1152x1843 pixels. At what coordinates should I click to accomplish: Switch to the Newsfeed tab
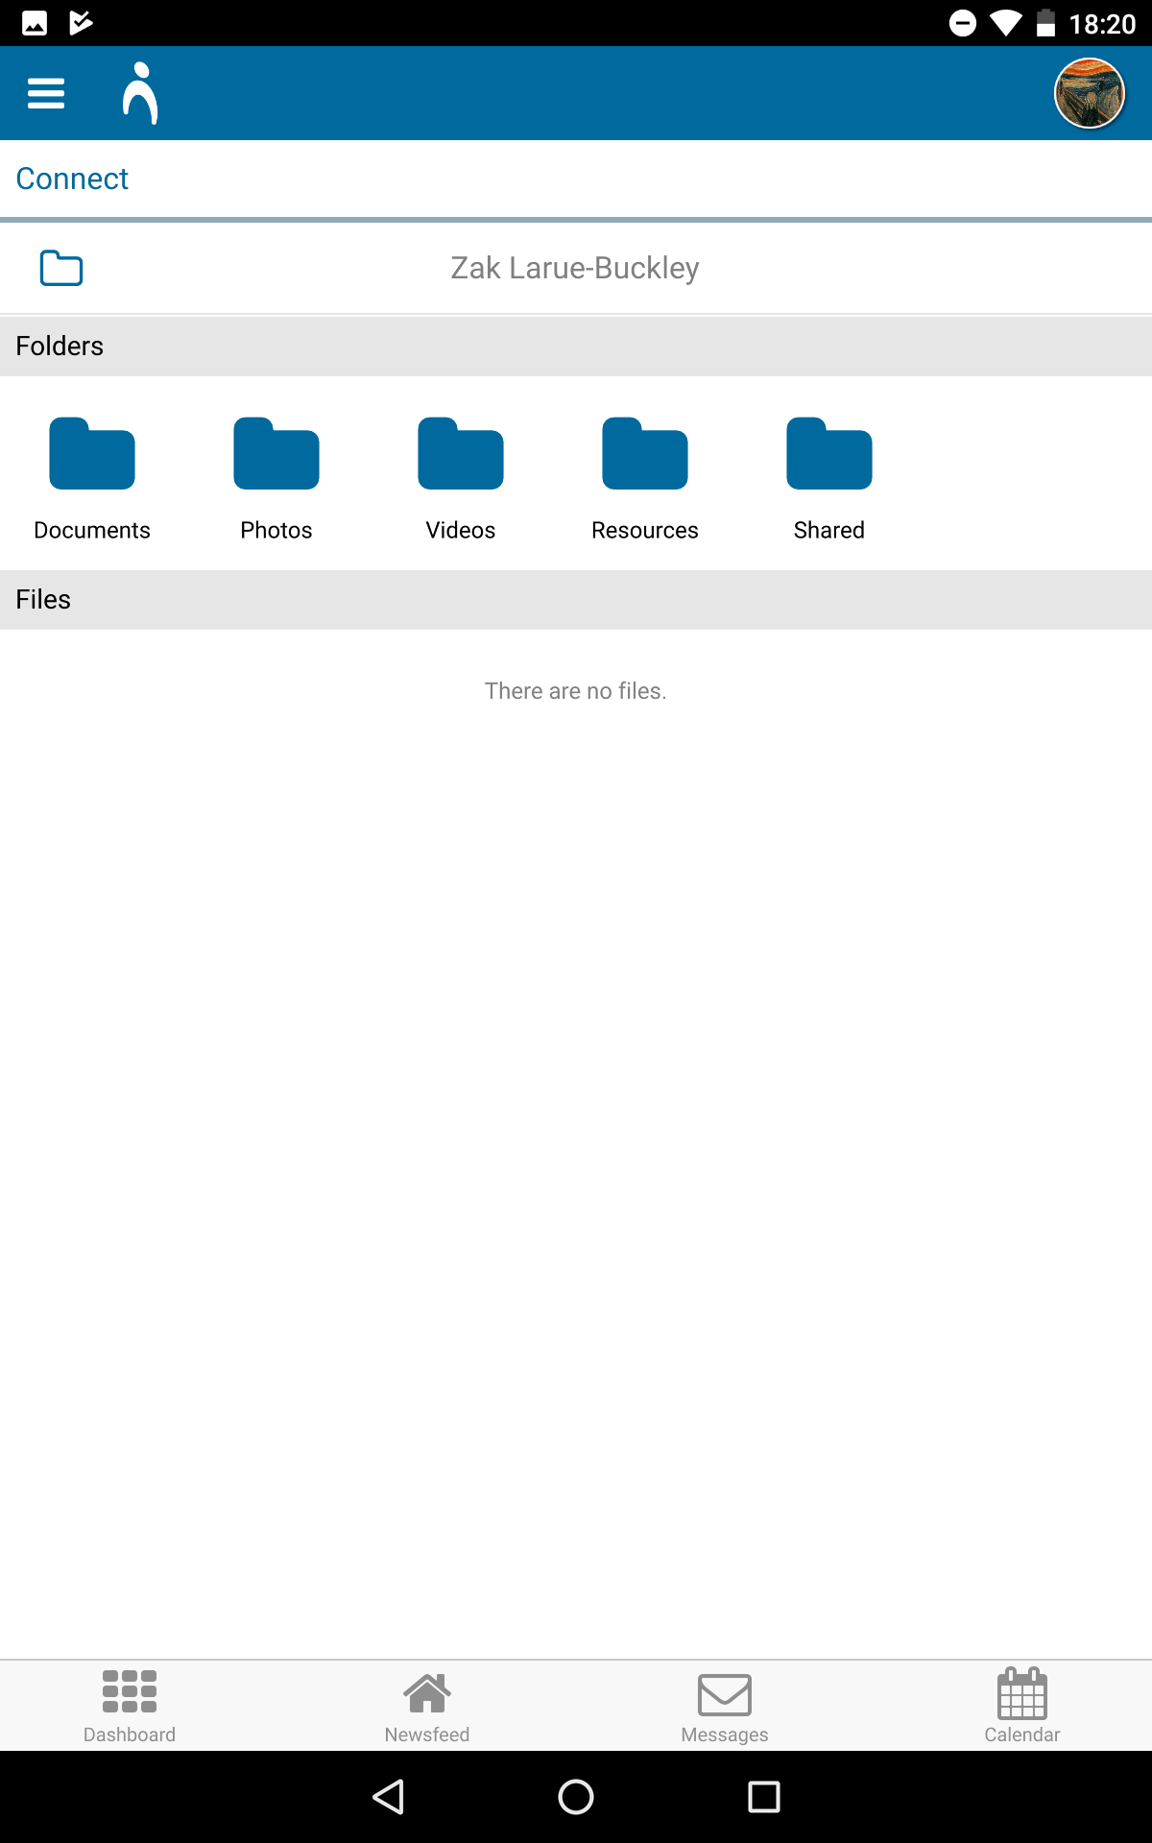pyautogui.click(x=427, y=1706)
